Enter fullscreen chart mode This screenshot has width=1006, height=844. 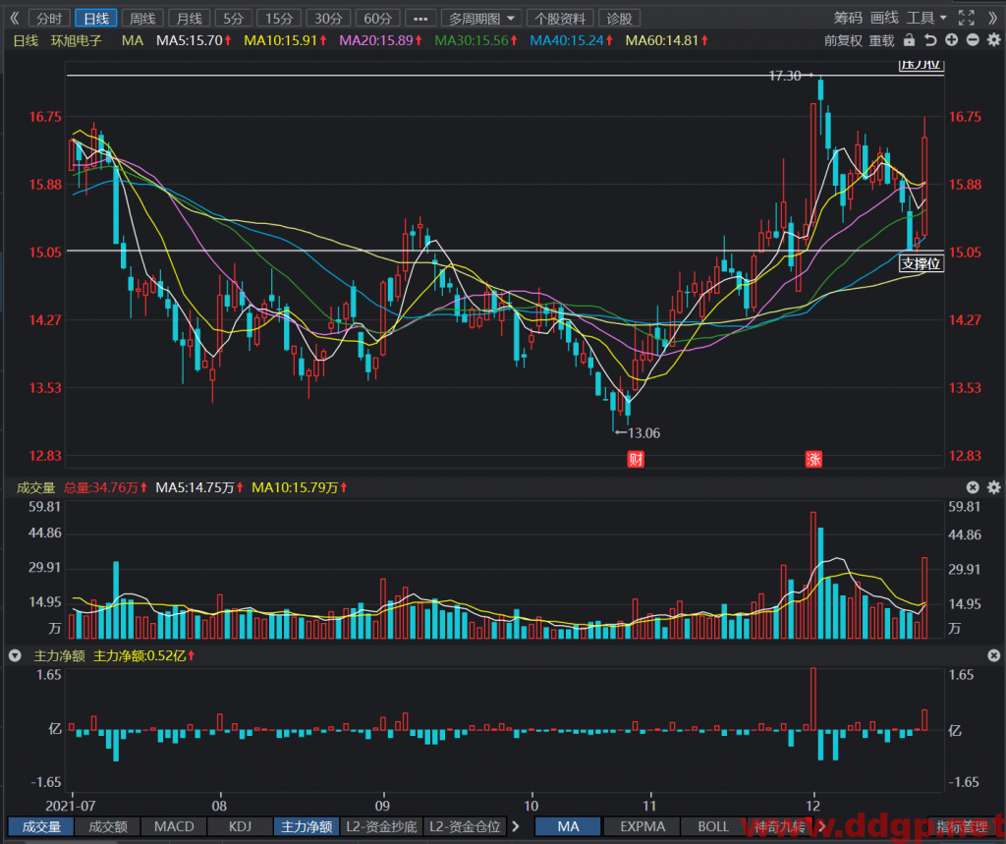click(967, 18)
